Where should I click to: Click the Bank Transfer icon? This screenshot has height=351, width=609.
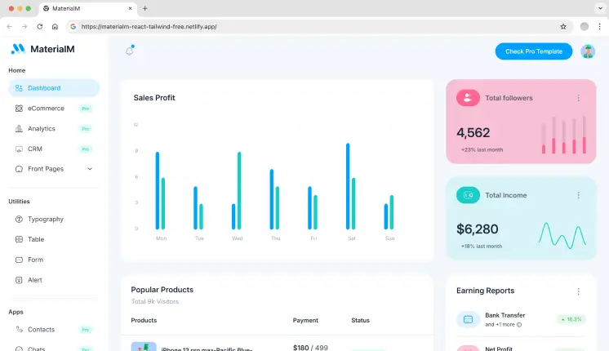[468, 319]
